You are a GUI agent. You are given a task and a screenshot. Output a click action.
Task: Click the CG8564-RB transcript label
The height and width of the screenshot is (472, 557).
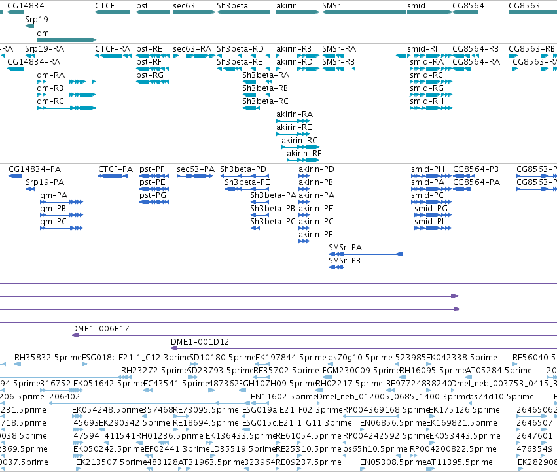pyautogui.click(x=475, y=49)
